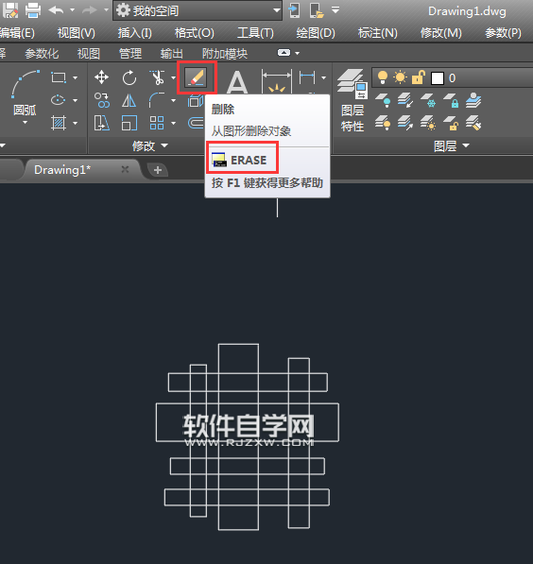
Task: Switch to the 参数化 ribbon tab
Action: pos(42,54)
